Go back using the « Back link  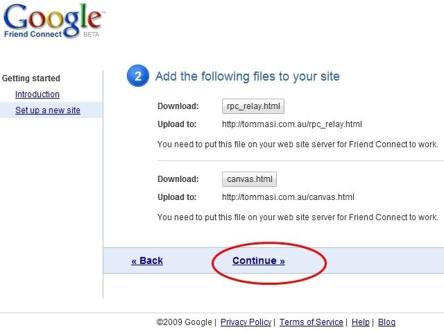[x=147, y=261]
